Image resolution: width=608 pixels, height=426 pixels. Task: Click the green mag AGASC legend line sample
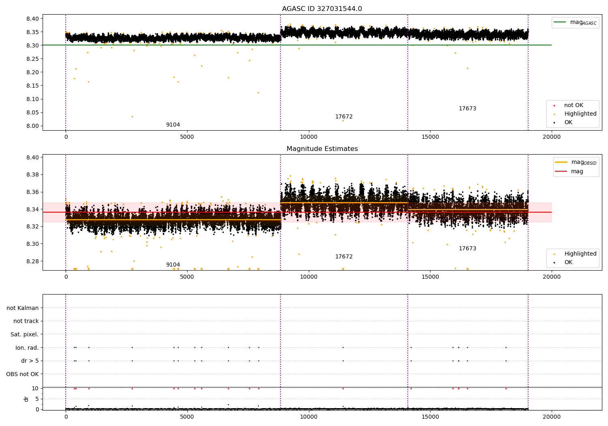(x=560, y=22)
